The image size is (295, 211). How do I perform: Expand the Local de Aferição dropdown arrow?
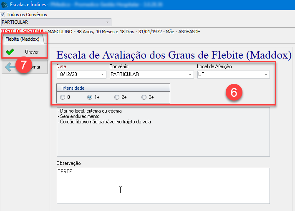tap(266, 75)
